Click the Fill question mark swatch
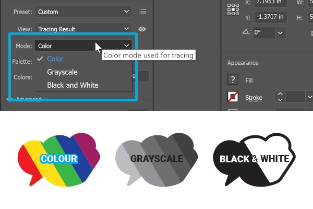Screen dimensions: 313x209 233,80
